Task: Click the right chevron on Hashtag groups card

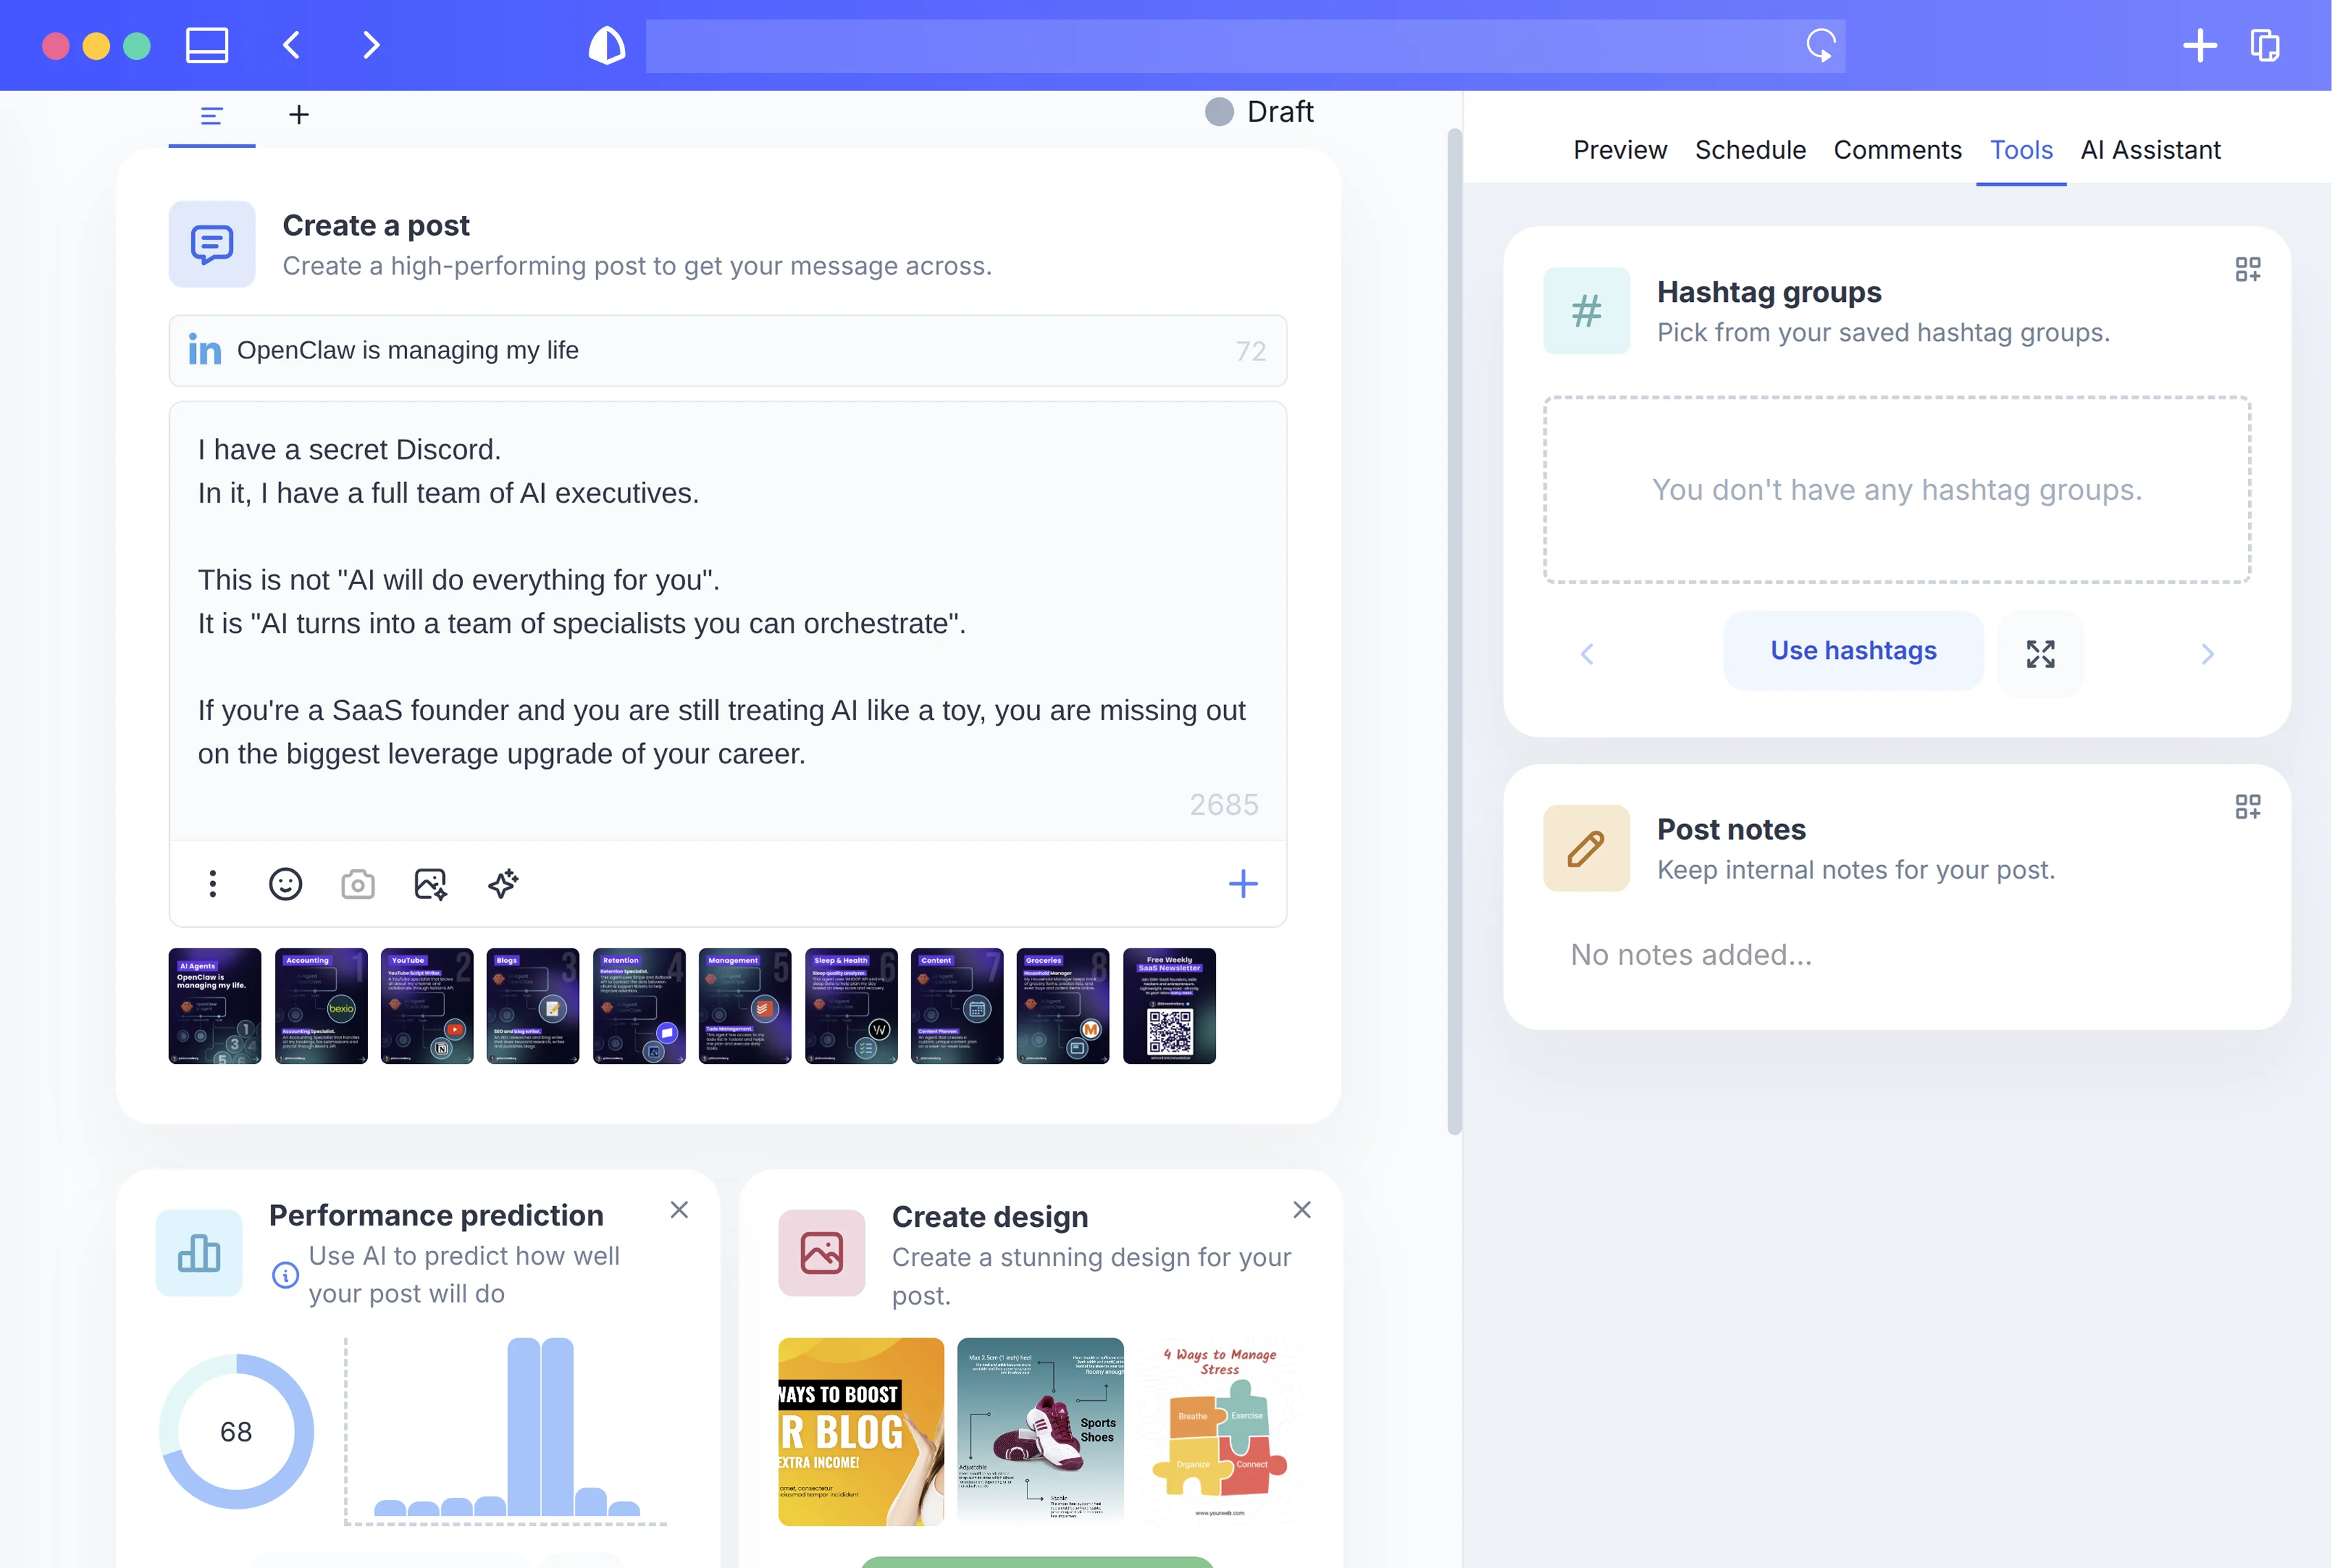Action: point(2208,653)
